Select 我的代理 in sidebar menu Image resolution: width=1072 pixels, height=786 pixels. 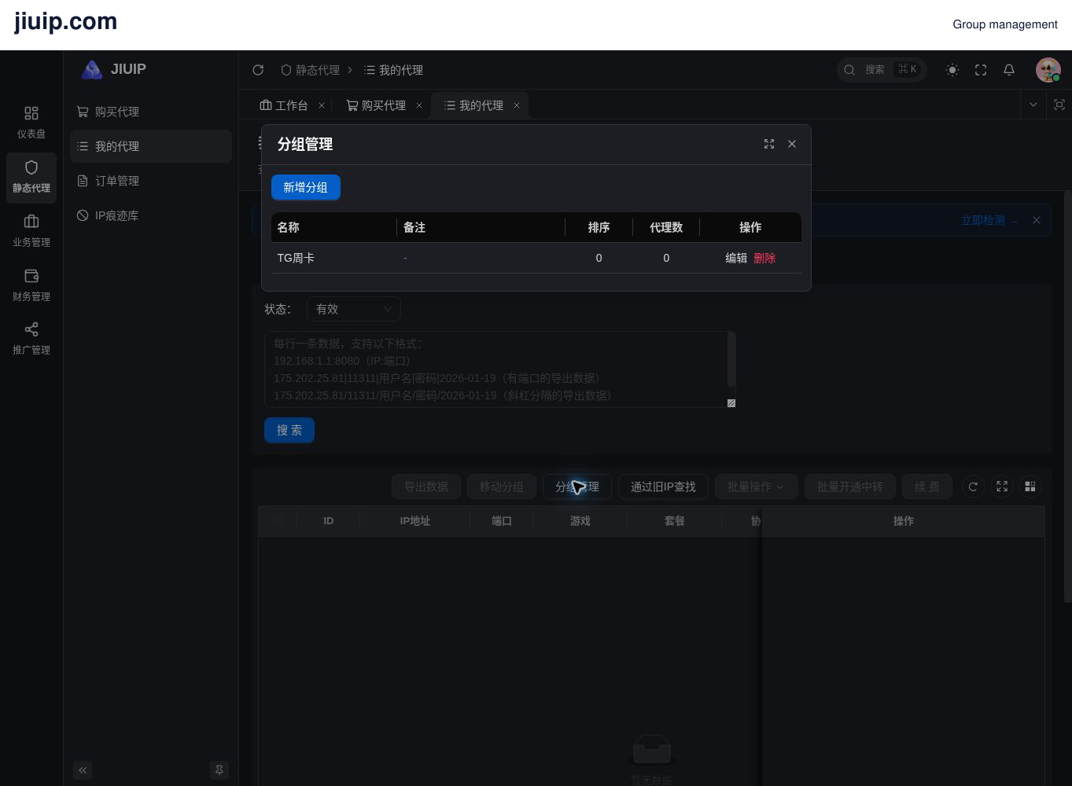click(151, 146)
